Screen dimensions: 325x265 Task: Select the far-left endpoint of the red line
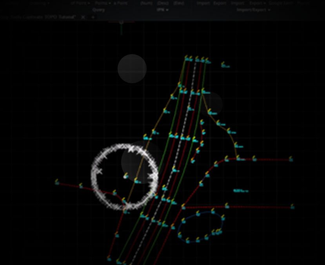(57, 183)
